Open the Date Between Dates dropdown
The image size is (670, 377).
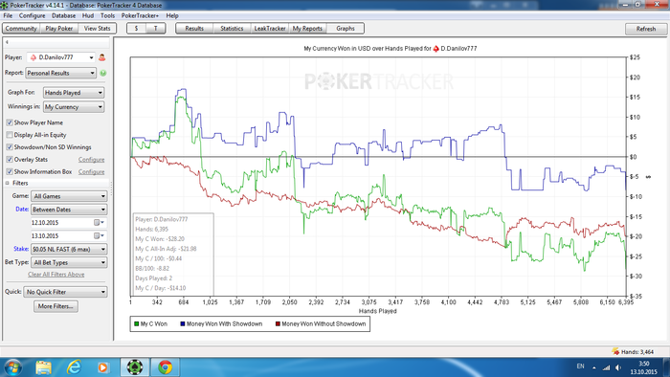(69, 210)
